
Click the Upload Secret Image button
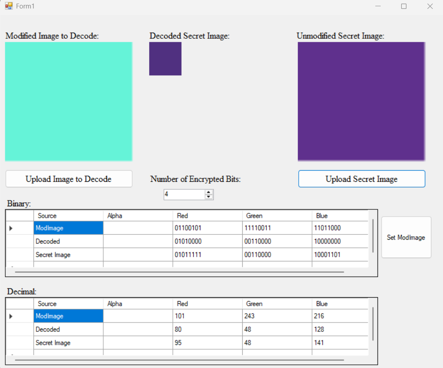click(362, 179)
